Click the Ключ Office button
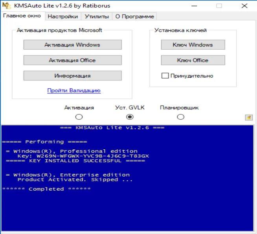The width and height of the screenshot is (257, 234). [193, 60]
